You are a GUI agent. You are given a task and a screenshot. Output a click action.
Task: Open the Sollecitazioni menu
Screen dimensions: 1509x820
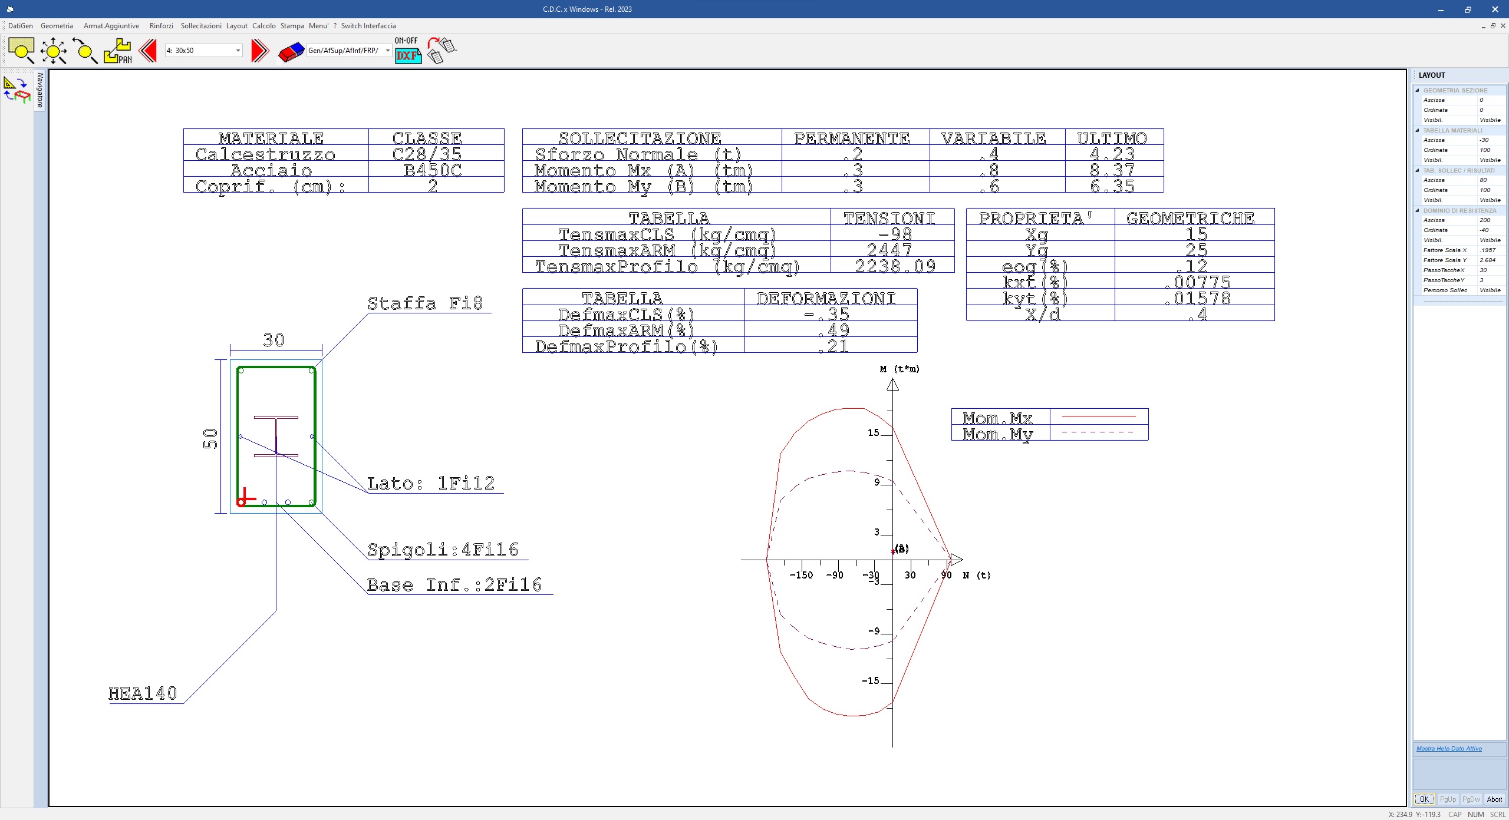(x=201, y=26)
